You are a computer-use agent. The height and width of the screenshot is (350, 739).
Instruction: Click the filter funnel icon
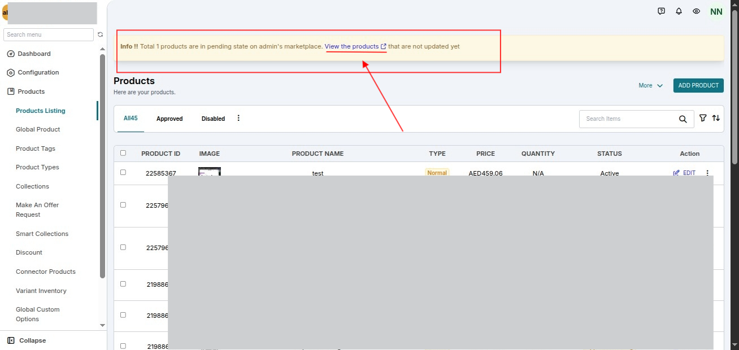pyautogui.click(x=703, y=118)
